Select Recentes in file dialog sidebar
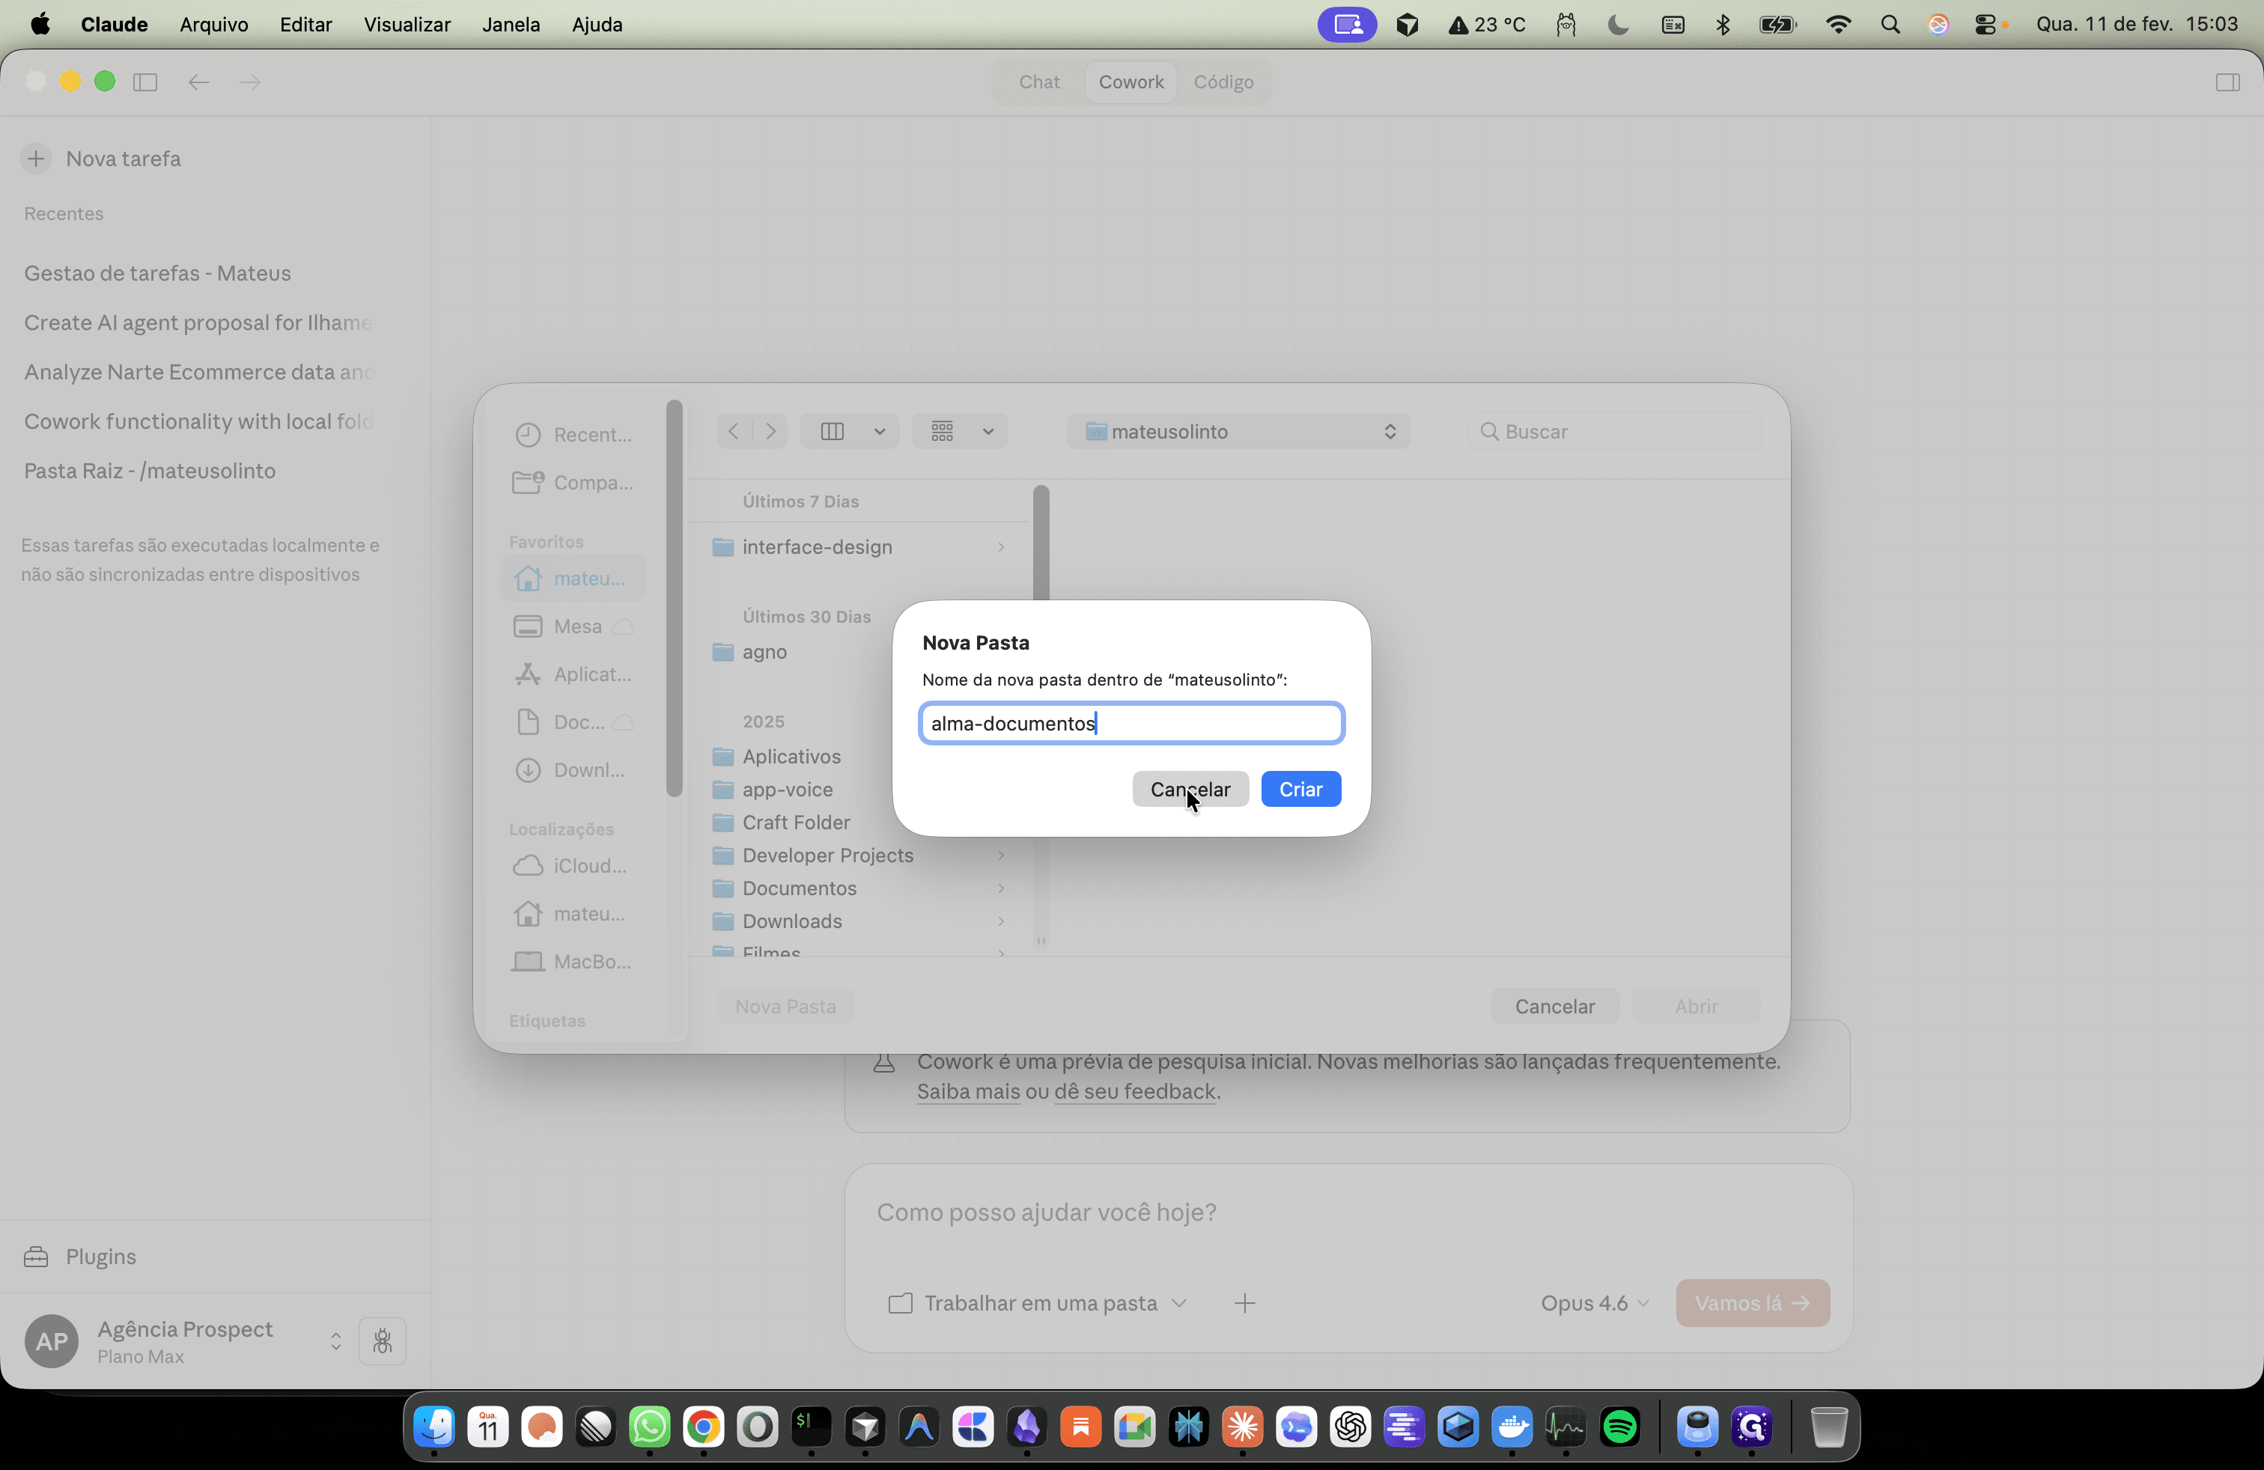This screenshot has width=2264, height=1470. tap(573, 435)
